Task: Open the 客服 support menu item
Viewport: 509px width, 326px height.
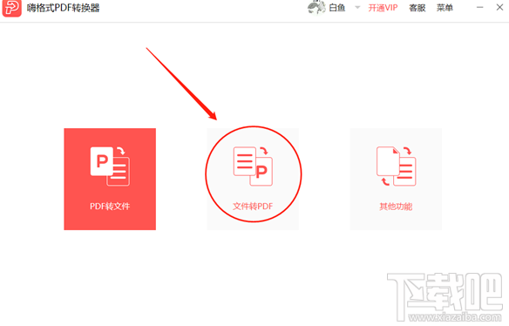Action: [x=417, y=8]
